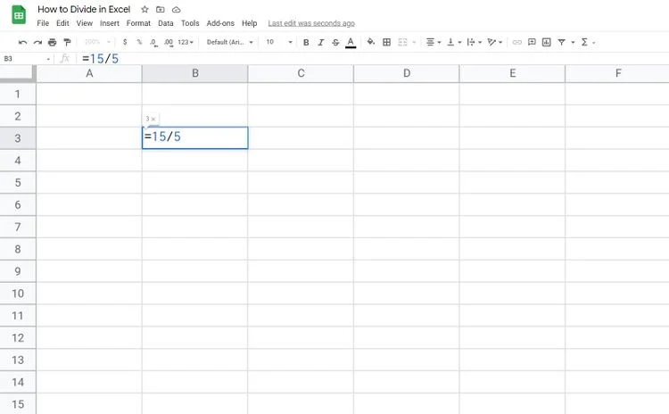Check cloud save status icon
Screen dimensions: 669x414
(177, 10)
